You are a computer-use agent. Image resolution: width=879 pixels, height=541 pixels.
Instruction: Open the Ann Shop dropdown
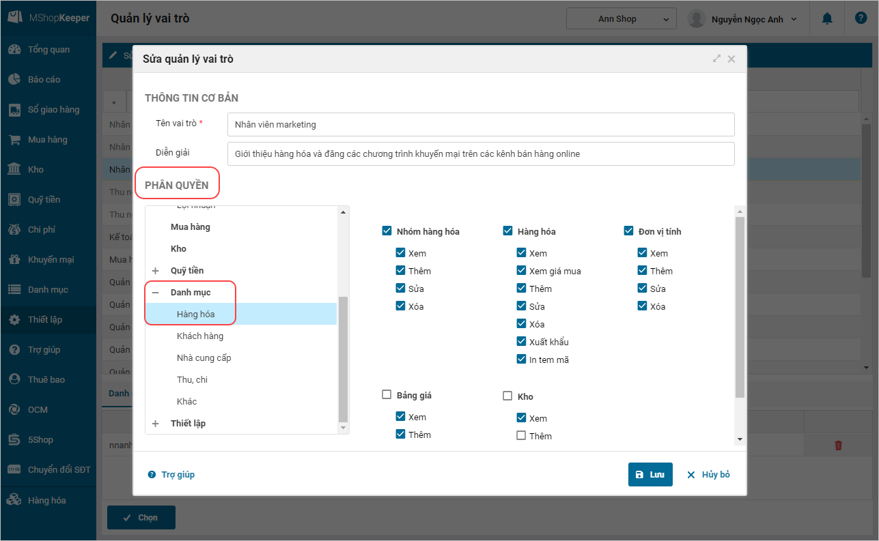(621, 19)
